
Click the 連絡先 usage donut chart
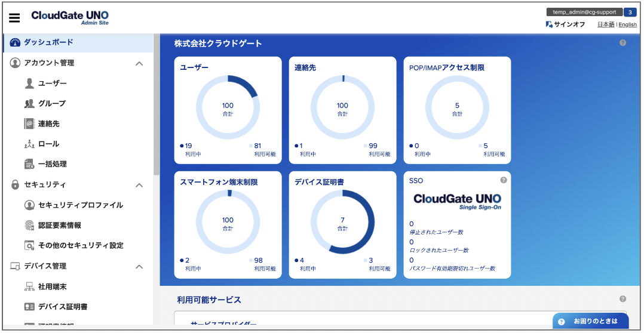(342, 107)
